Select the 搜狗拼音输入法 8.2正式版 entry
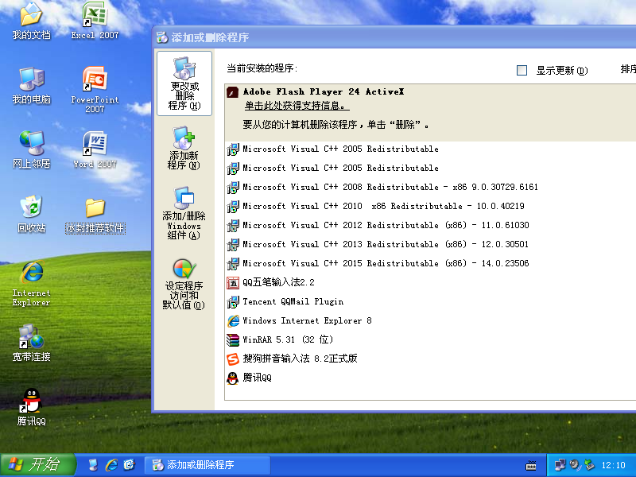The image size is (636, 477). point(430,359)
